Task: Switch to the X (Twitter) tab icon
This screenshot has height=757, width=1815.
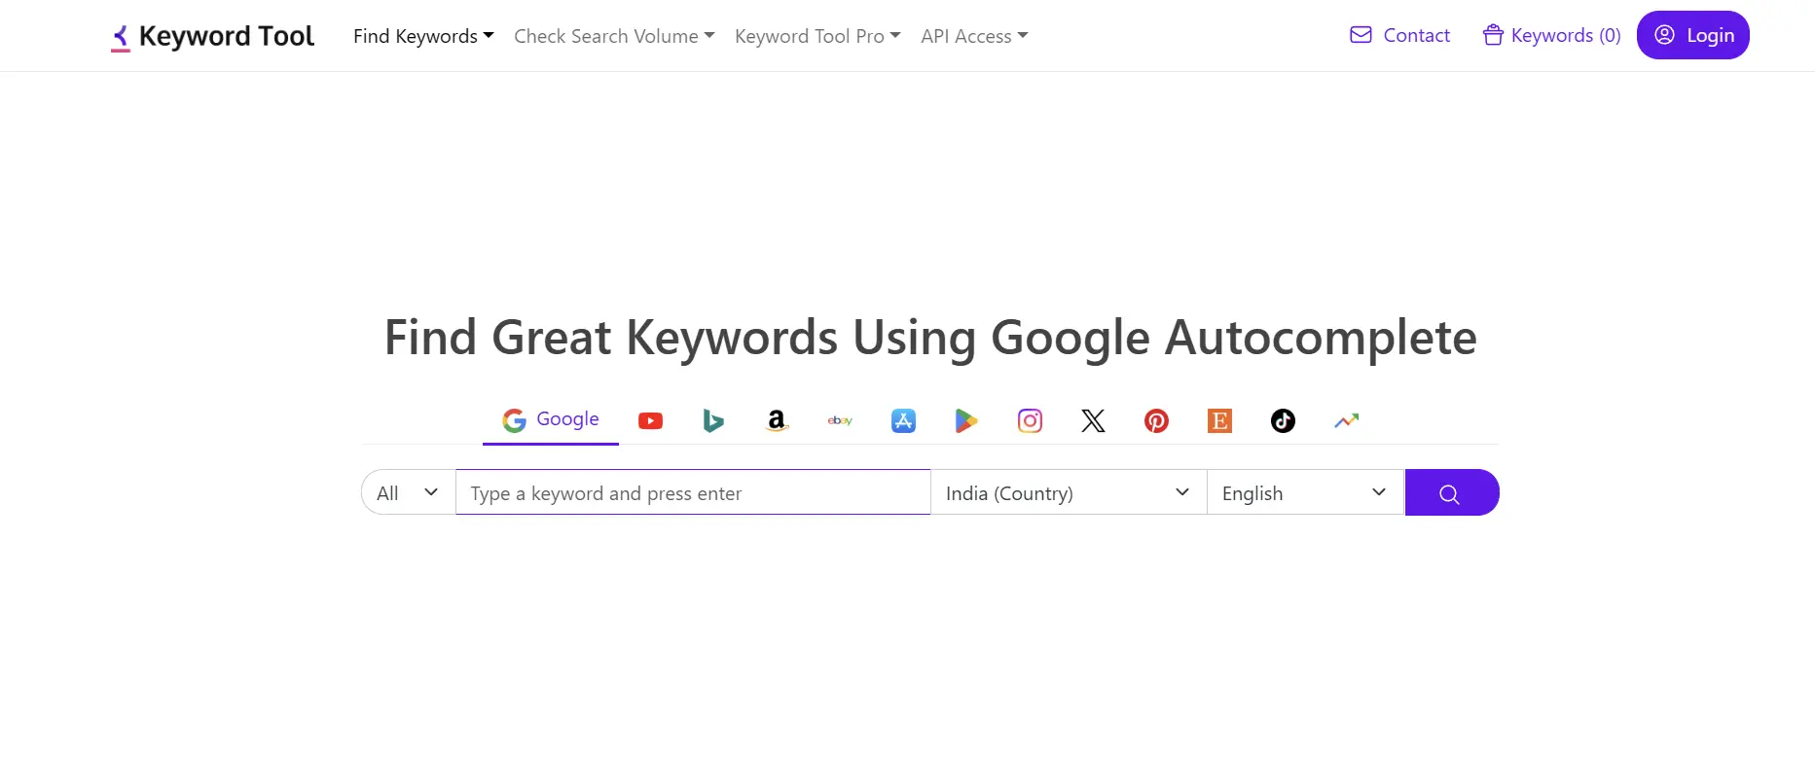Action: click(1093, 420)
